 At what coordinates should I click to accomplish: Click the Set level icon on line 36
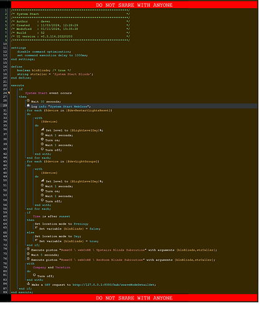[x=42, y=129]
